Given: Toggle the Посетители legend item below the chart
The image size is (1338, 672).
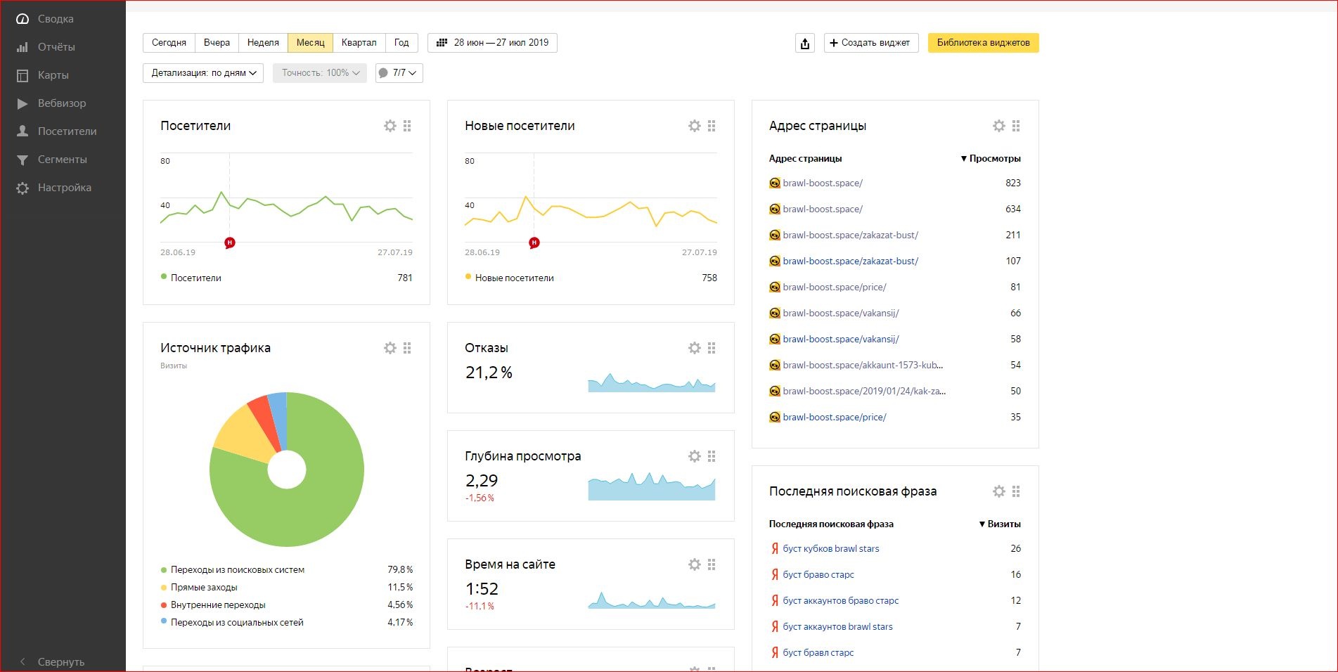Looking at the screenshot, I should pyautogui.click(x=195, y=278).
